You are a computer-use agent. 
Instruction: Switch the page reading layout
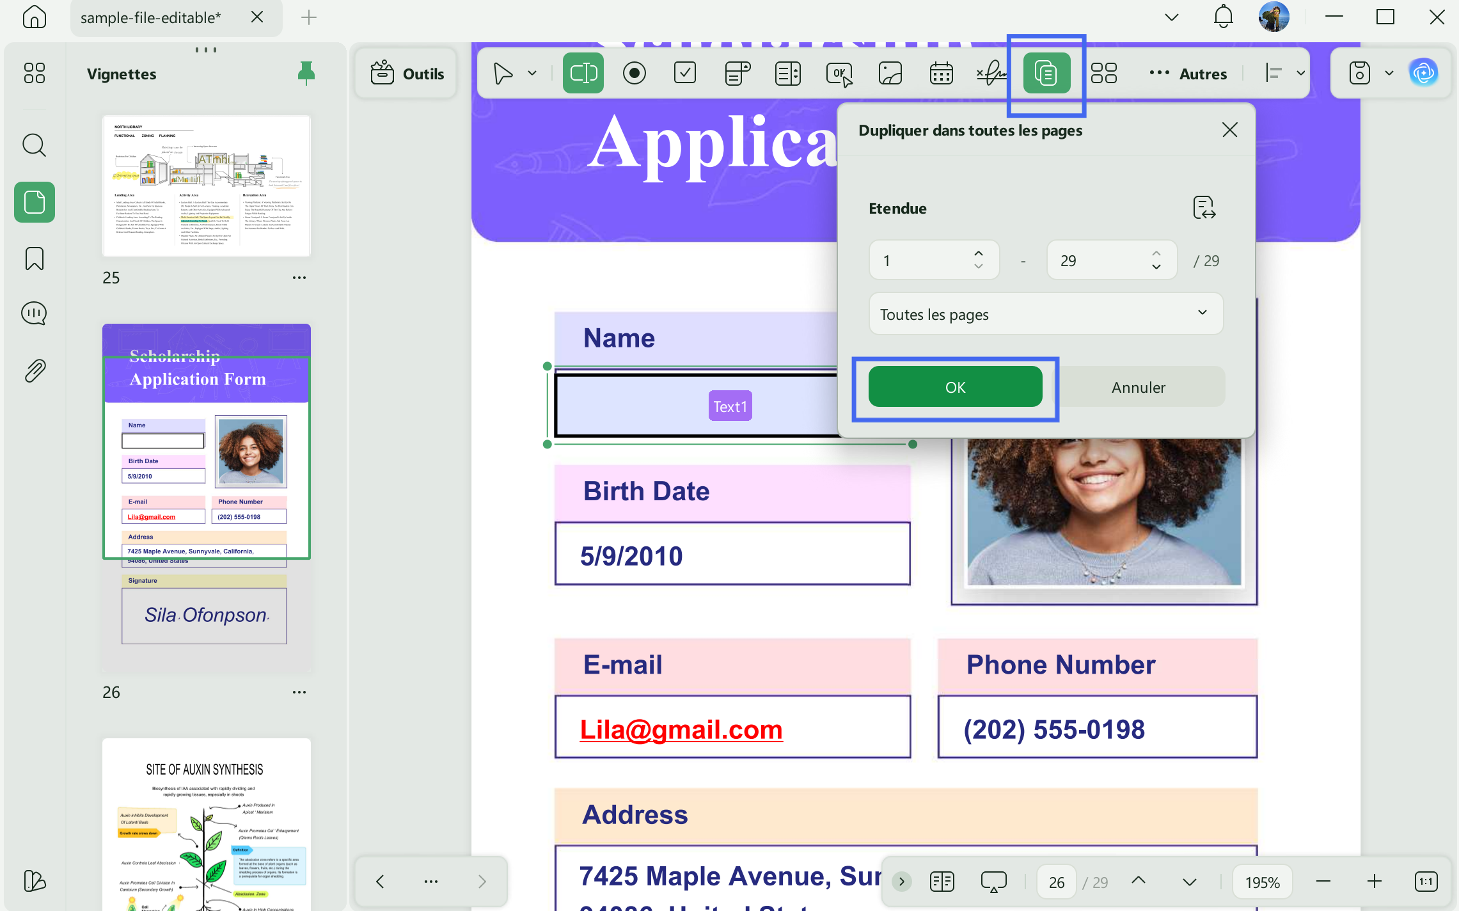[942, 882]
